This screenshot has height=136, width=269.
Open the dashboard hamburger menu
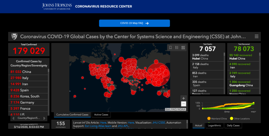point(256,36)
